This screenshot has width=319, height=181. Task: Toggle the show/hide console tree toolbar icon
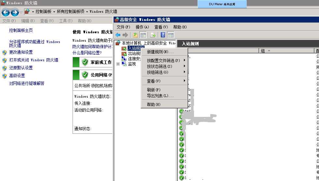[143, 35]
